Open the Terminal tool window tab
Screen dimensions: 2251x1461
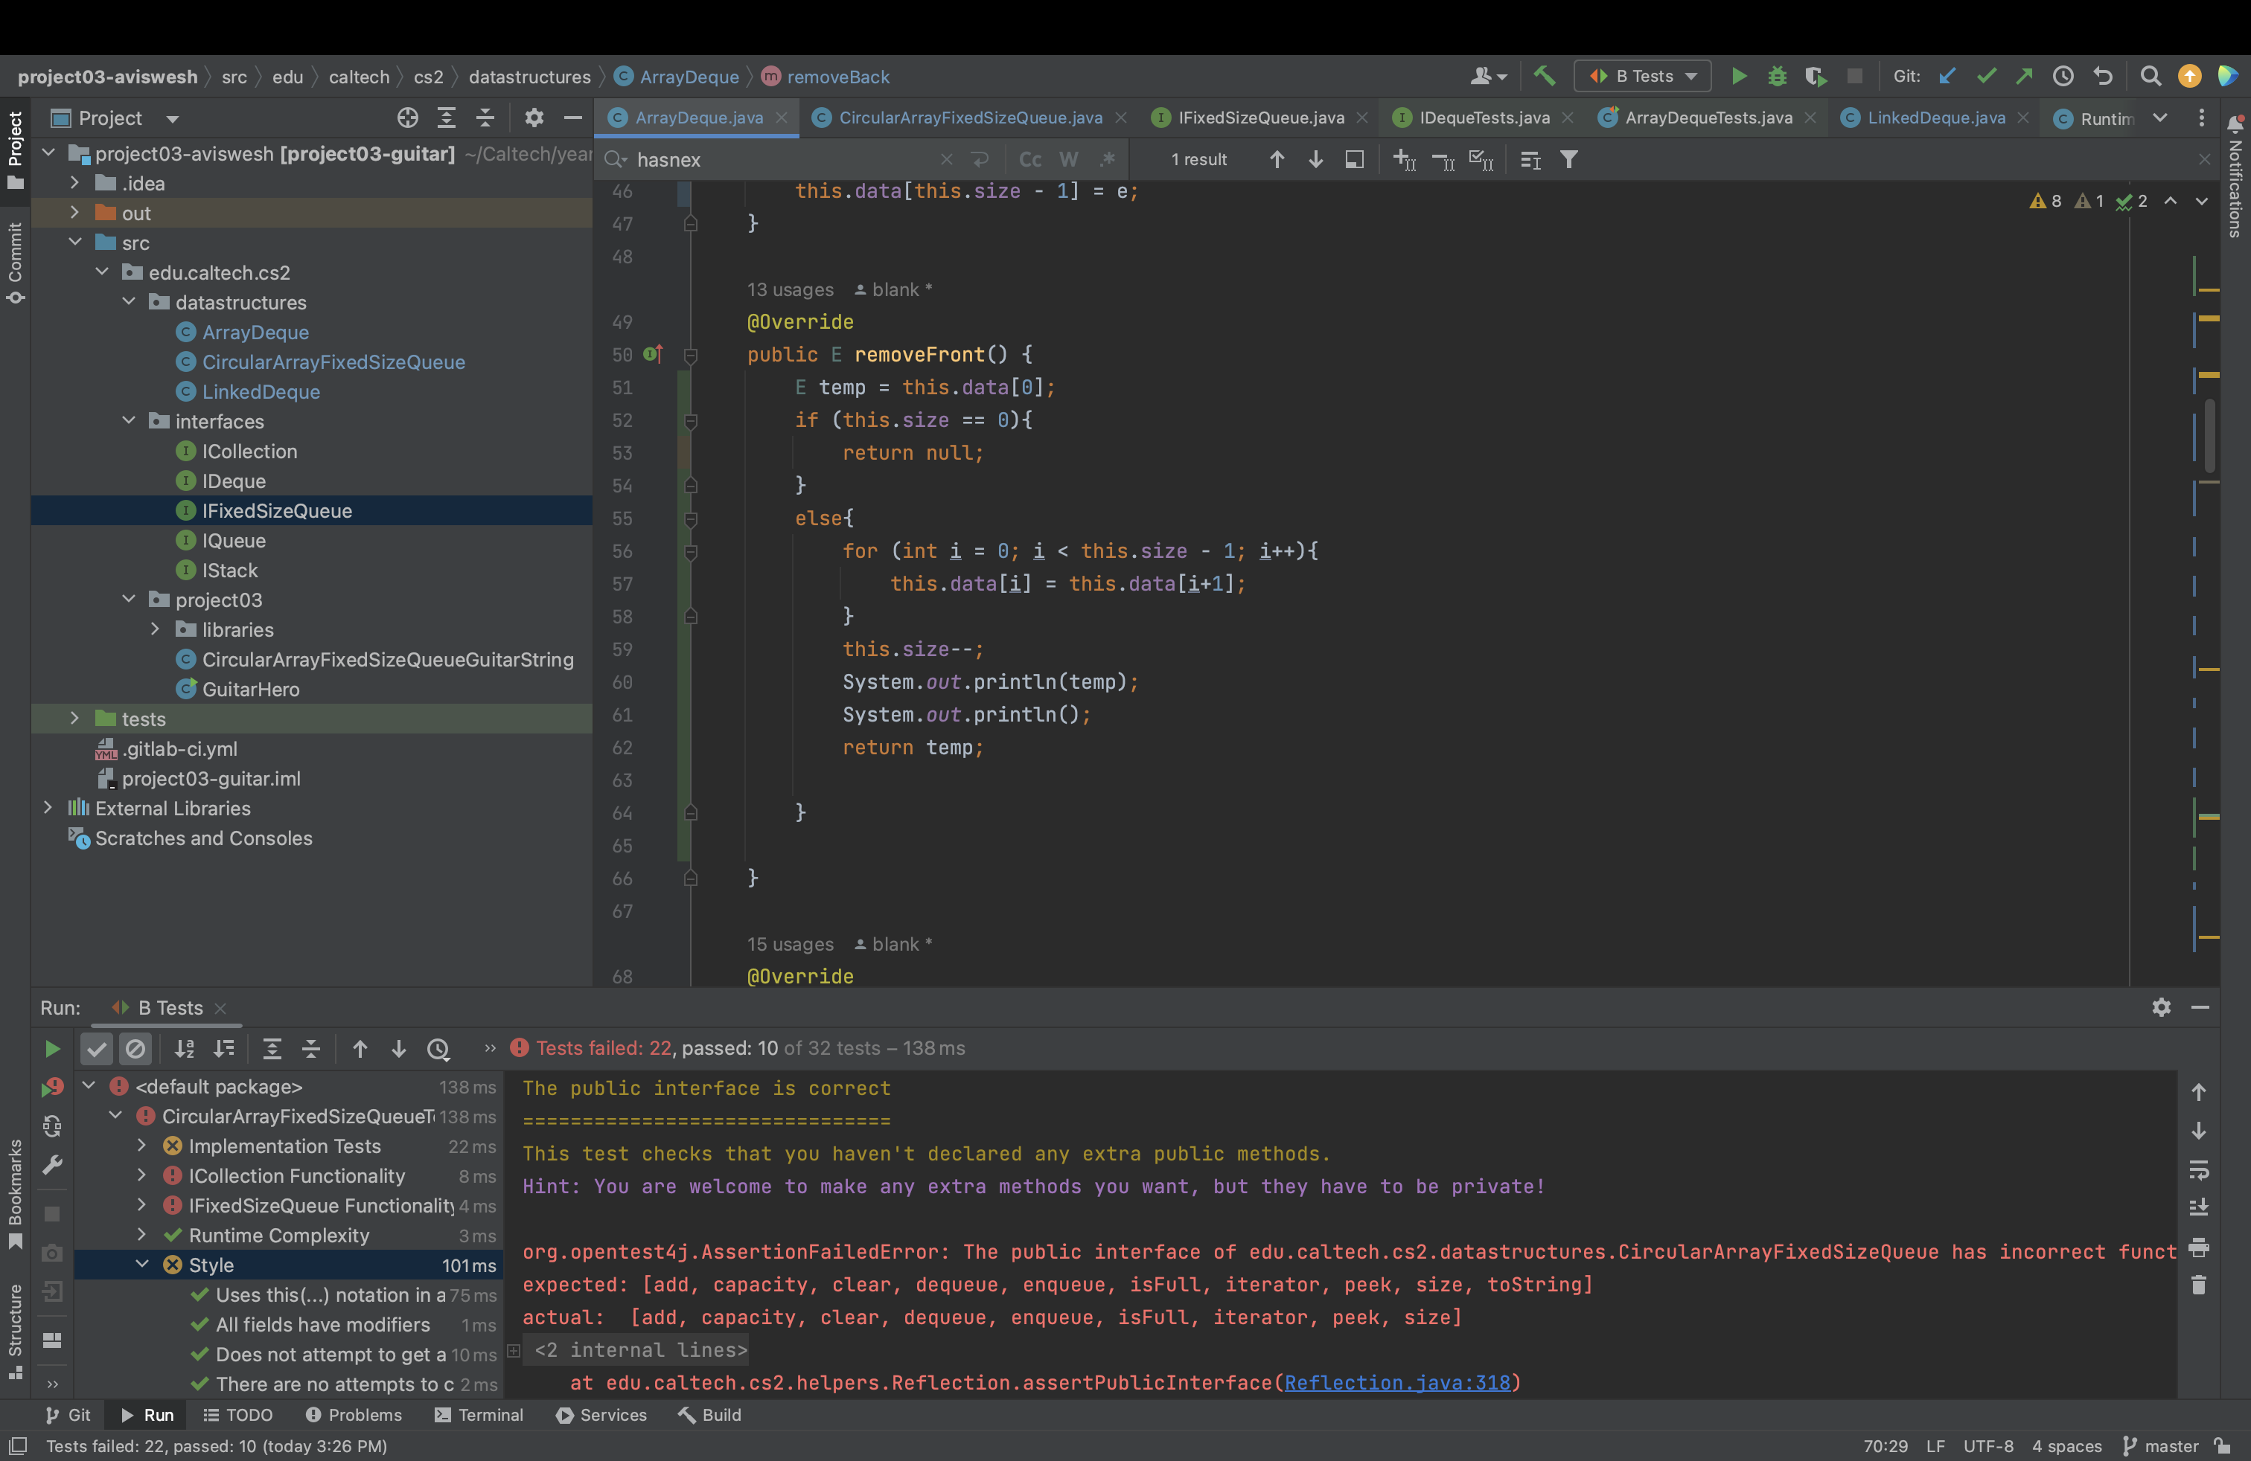[479, 1415]
